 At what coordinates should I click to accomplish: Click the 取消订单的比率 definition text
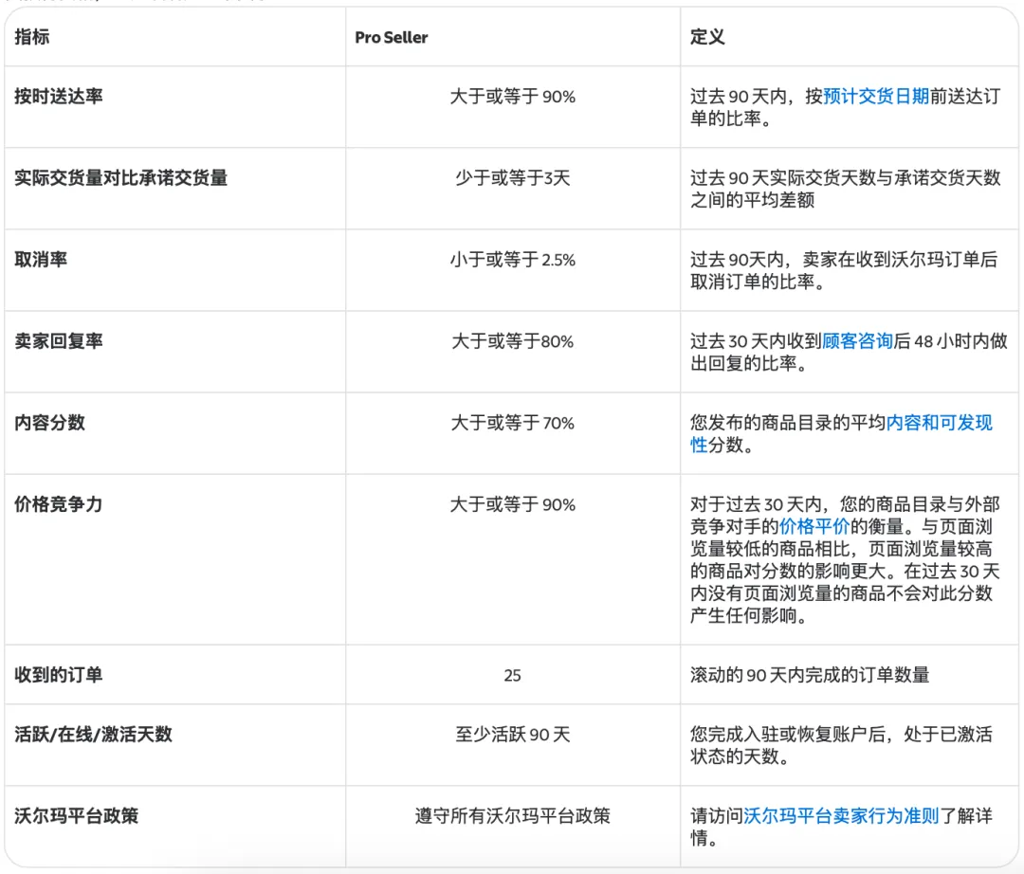pyautogui.click(x=752, y=282)
